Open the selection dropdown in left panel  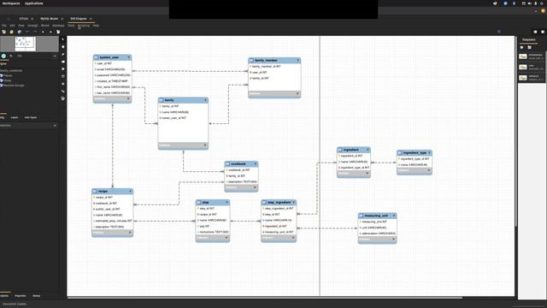55,126
